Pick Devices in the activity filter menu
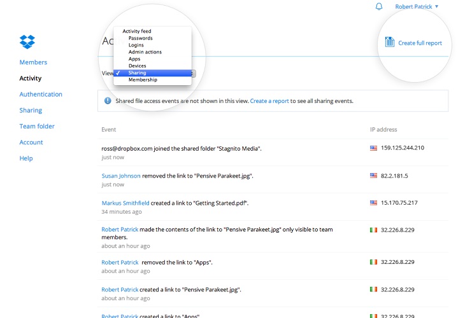 pyautogui.click(x=137, y=66)
